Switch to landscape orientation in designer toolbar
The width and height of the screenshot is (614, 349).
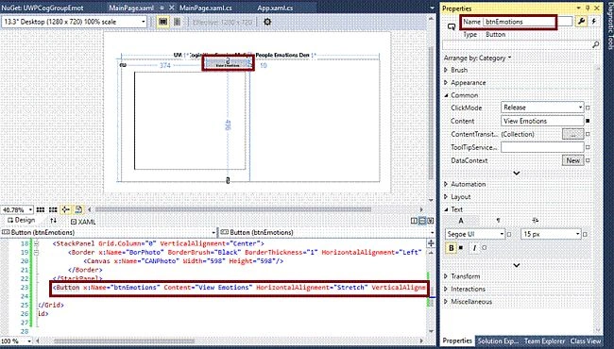163,22
